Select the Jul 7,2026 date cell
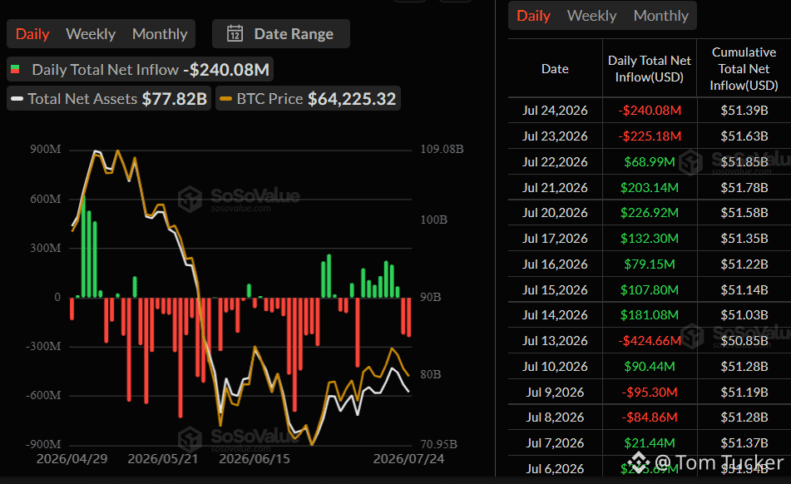The width and height of the screenshot is (791, 484). coord(555,442)
